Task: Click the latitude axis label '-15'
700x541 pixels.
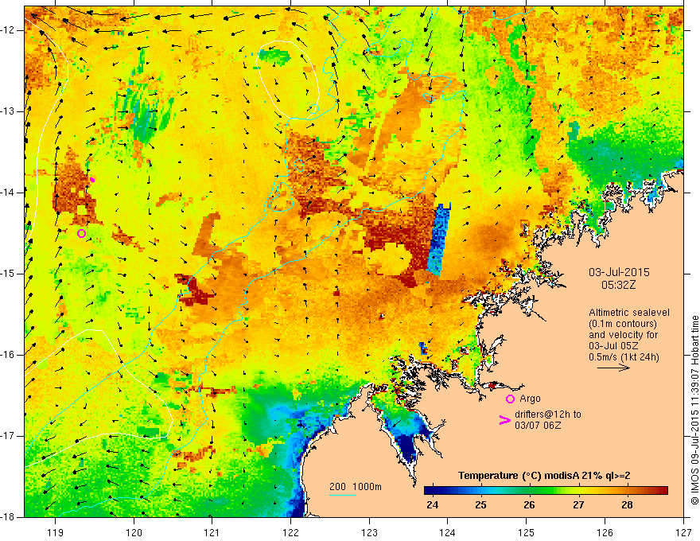Action: [9, 274]
